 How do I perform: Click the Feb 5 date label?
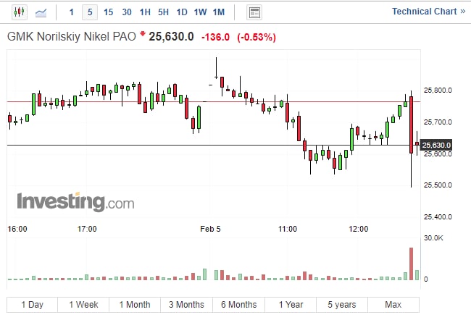click(210, 229)
